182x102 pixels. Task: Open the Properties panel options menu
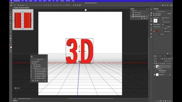click(x=172, y=9)
